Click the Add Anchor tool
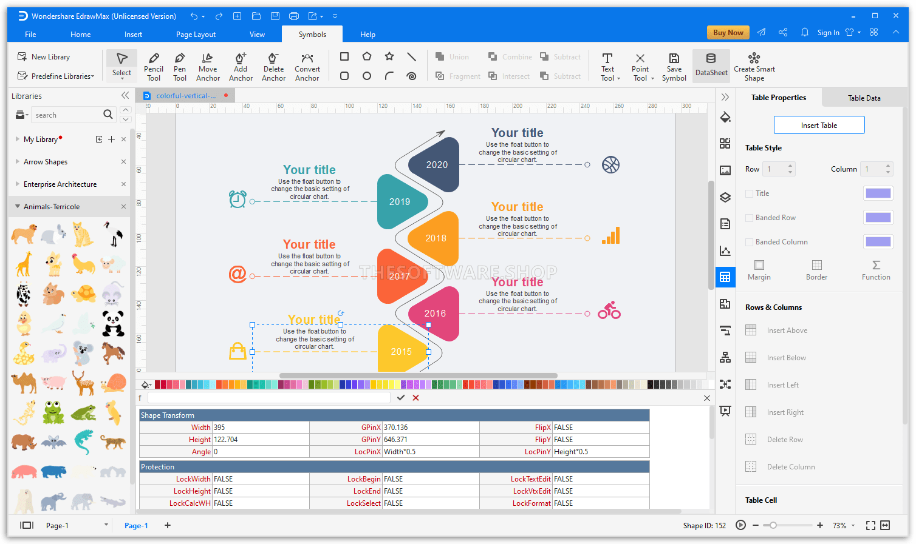 [241, 66]
